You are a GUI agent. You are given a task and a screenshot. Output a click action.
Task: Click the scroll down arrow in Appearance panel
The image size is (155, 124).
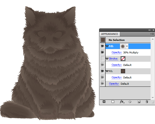153,98
